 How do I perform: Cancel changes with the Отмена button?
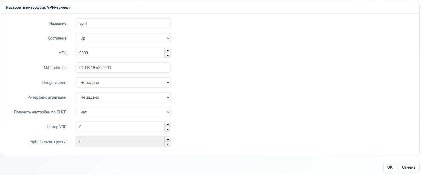tap(409, 167)
